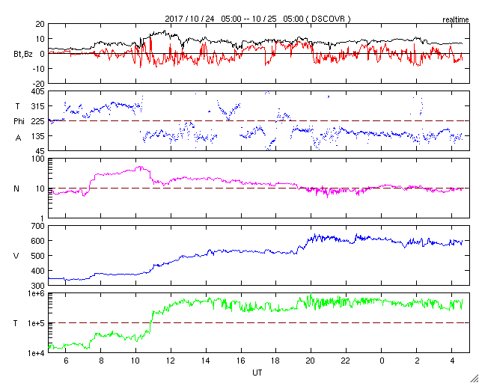Click the plot title with DSCOVR date range
The width and height of the screenshot is (479, 383).
257,19
